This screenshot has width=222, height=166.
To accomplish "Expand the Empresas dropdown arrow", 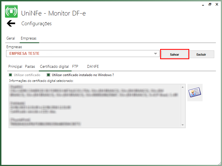I will click(x=155, y=54).
